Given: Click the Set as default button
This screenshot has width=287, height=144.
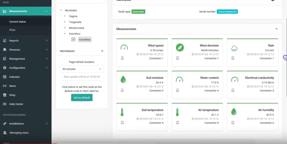Looking at the screenshot, I should (x=82, y=98).
